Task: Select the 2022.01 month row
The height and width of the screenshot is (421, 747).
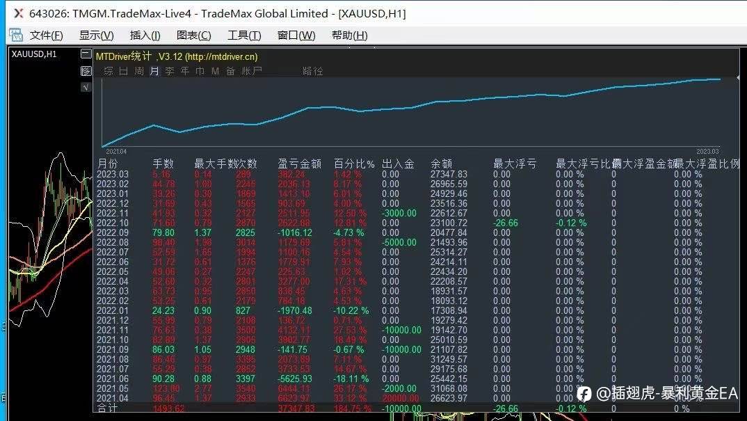Action: click(417, 310)
